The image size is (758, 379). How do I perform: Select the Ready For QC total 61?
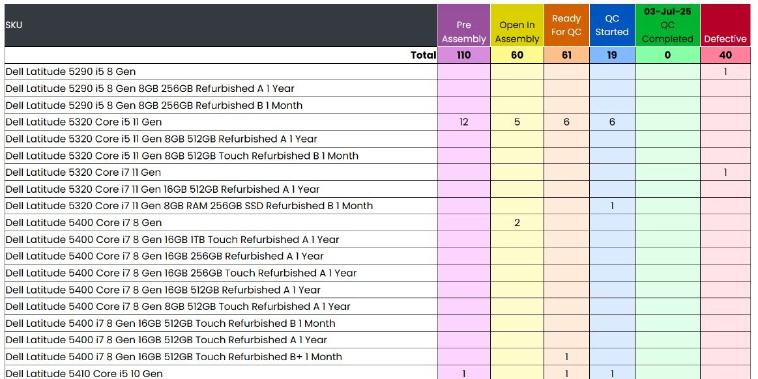pyautogui.click(x=566, y=55)
